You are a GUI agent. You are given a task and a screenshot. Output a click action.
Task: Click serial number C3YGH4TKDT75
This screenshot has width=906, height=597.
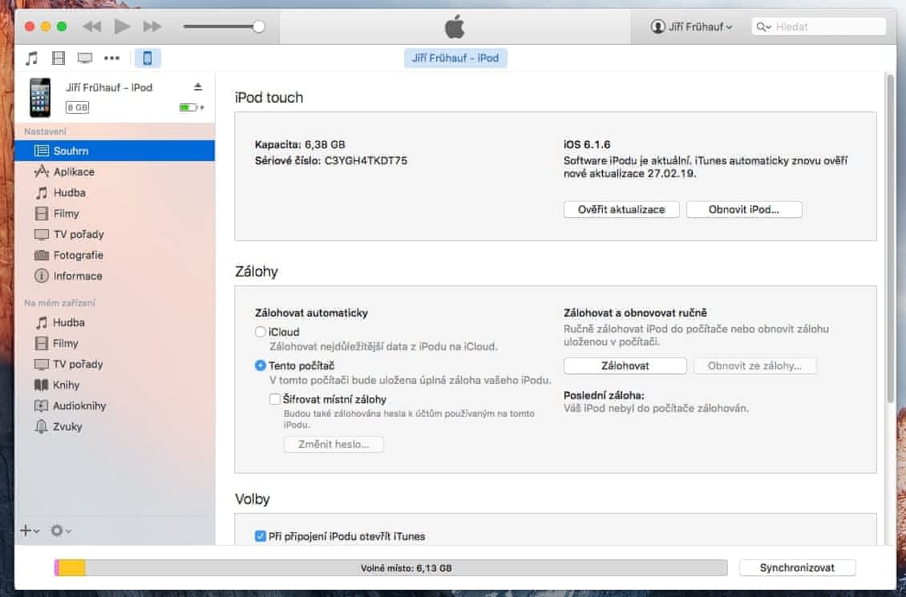tap(366, 160)
